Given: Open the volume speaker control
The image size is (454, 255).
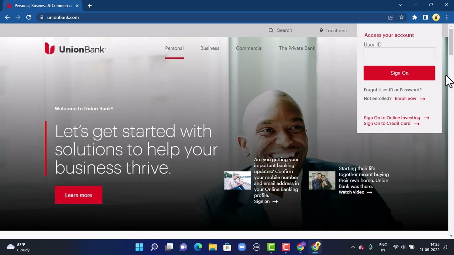Looking at the screenshot, I should [x=403, y=247].
